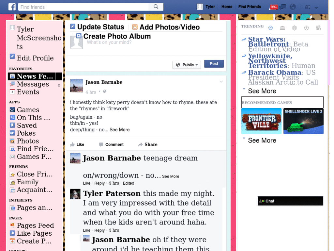
Task: Click On This Day clock icon
Action: [12, 117]
